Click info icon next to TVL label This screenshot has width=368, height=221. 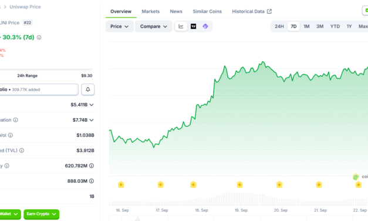[x=22, y=150]
